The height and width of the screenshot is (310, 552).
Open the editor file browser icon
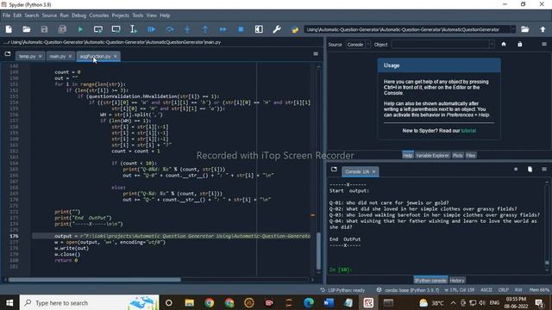8,54
